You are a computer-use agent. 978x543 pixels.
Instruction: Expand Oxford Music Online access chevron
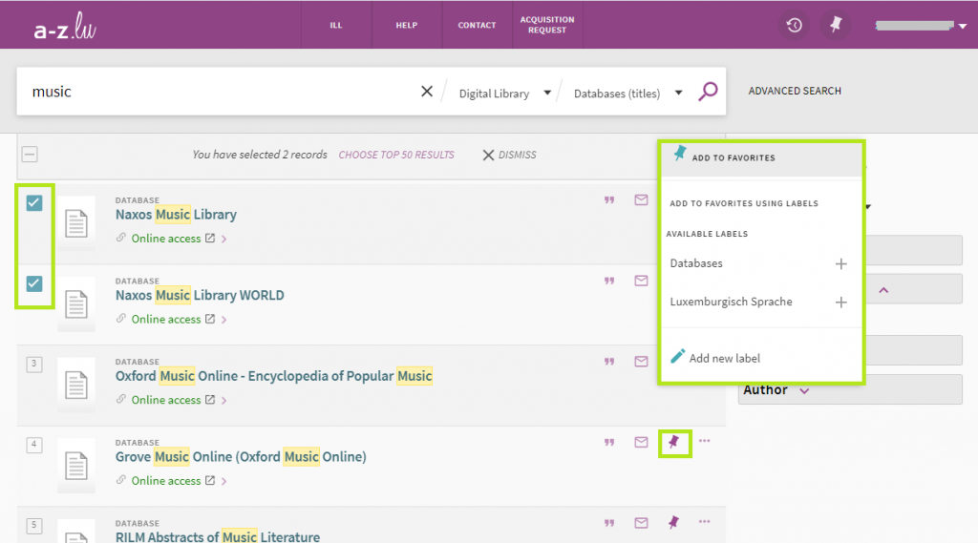tap(223, 400)
